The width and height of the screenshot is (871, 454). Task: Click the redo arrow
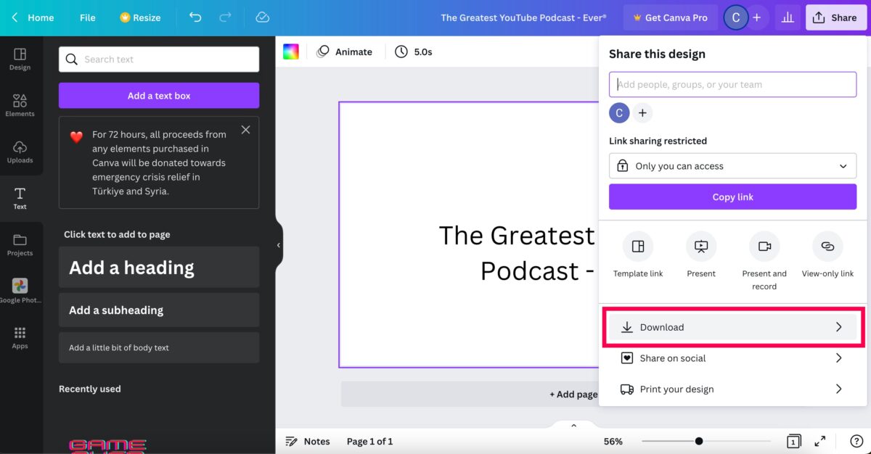[225, 17]
